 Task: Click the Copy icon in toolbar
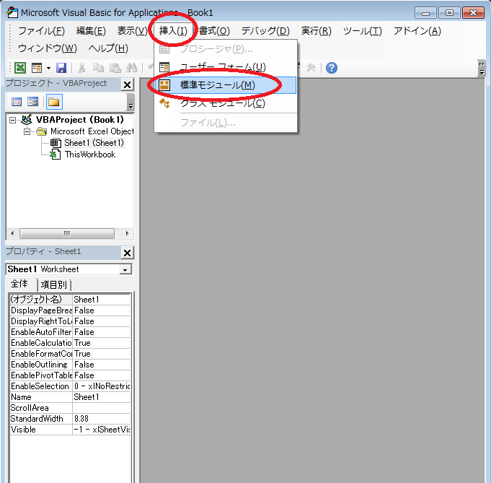coord(98,68)
